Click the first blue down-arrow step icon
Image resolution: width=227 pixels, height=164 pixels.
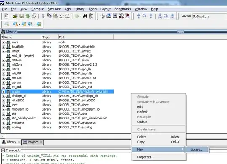click(139, 16)
